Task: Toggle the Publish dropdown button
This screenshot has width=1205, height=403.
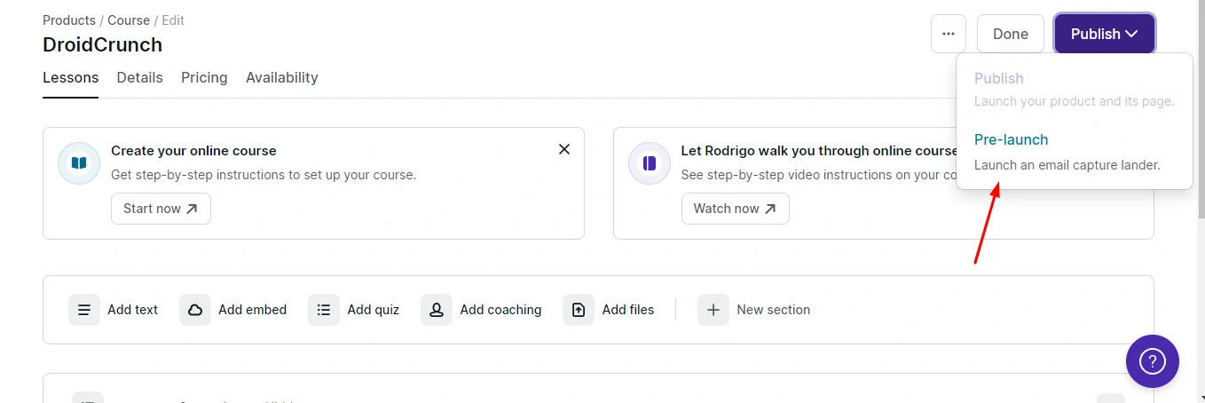Action: click(1105, 34)
